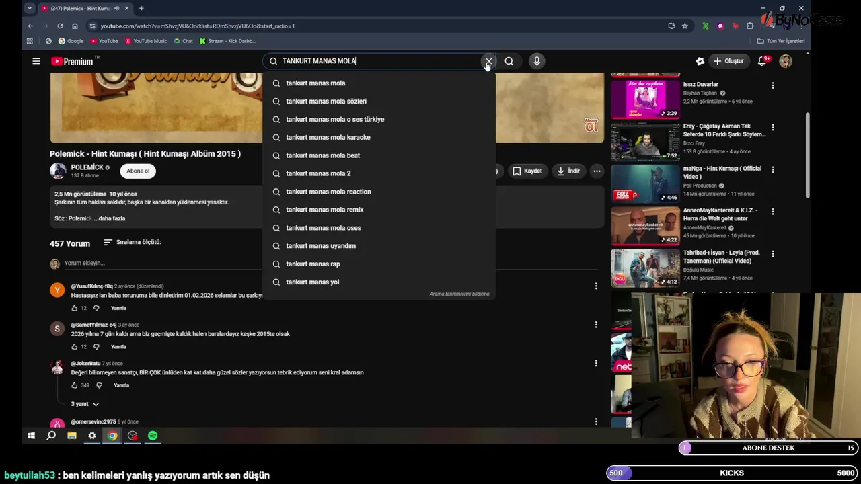Open a new Chrome tab
Viewport: 861px width, 484px height.
click(141, 9)
